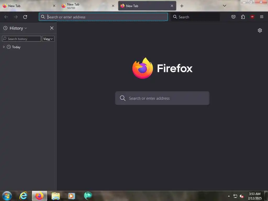Open the Windows Start button

tap(7, 196)
